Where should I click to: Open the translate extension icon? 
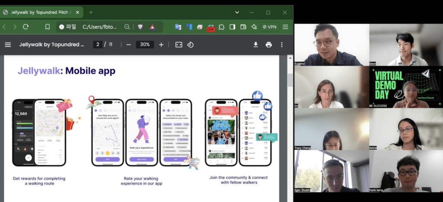(178, 27)
